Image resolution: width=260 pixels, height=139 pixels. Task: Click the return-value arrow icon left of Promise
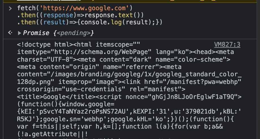tap(10, 33)
